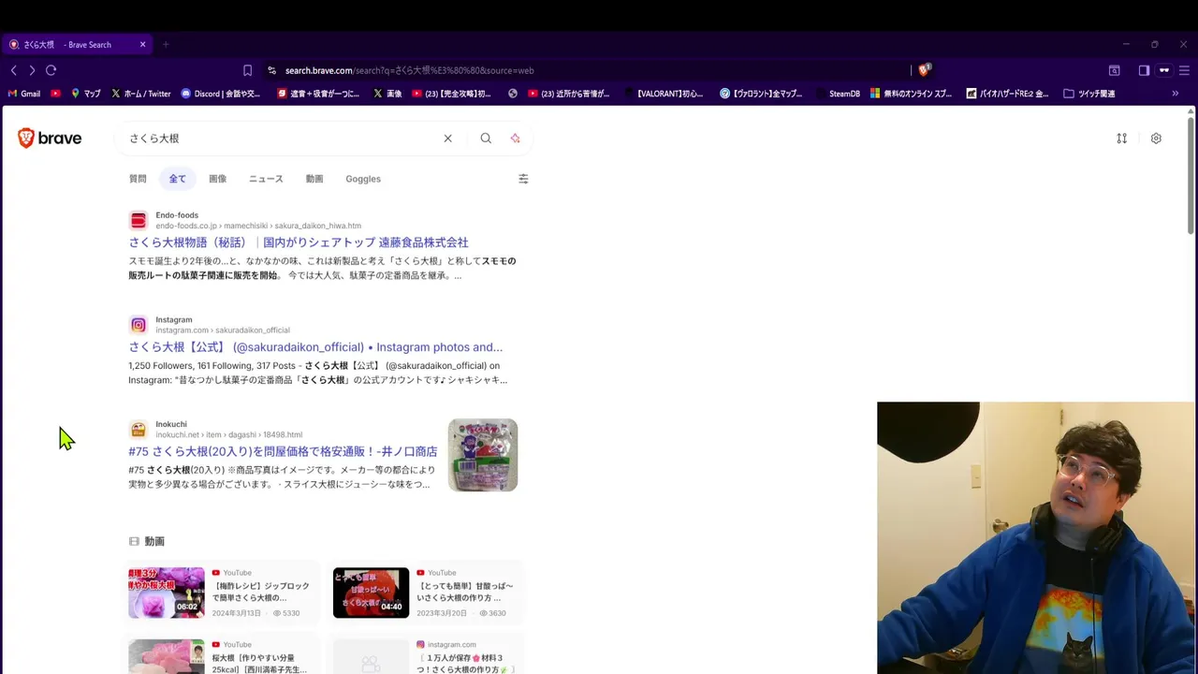Close the さくら大根 Brave Search tab

(x=142, y=44)
